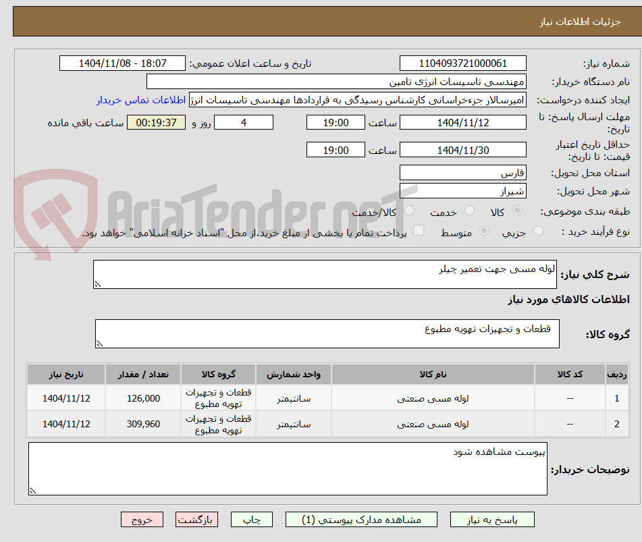
Task: Click the جزئیات اطلاعات نیاز page title
Action: click(x=580, y=22)
